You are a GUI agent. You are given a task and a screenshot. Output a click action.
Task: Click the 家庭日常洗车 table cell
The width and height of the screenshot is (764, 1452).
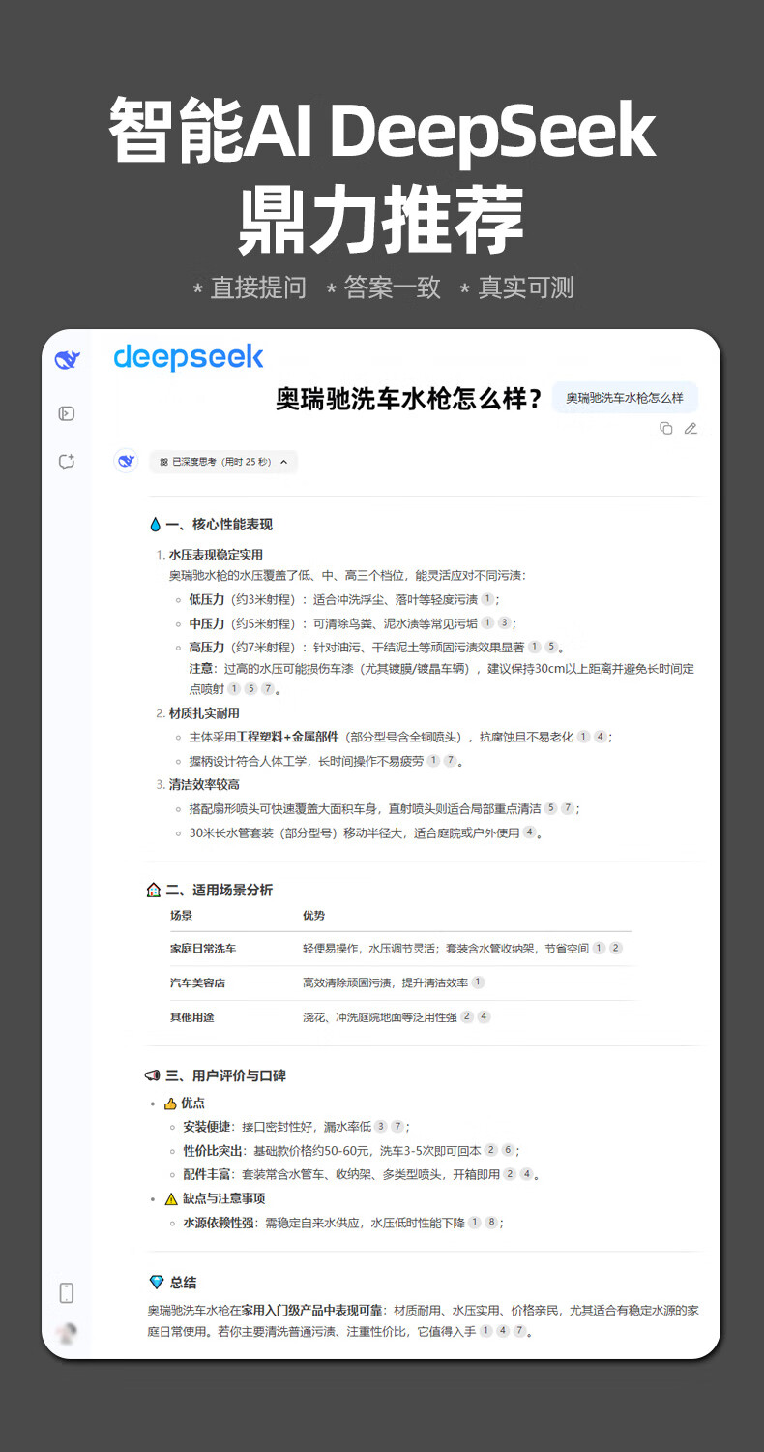pyautogui.click(x=203, y=949)
